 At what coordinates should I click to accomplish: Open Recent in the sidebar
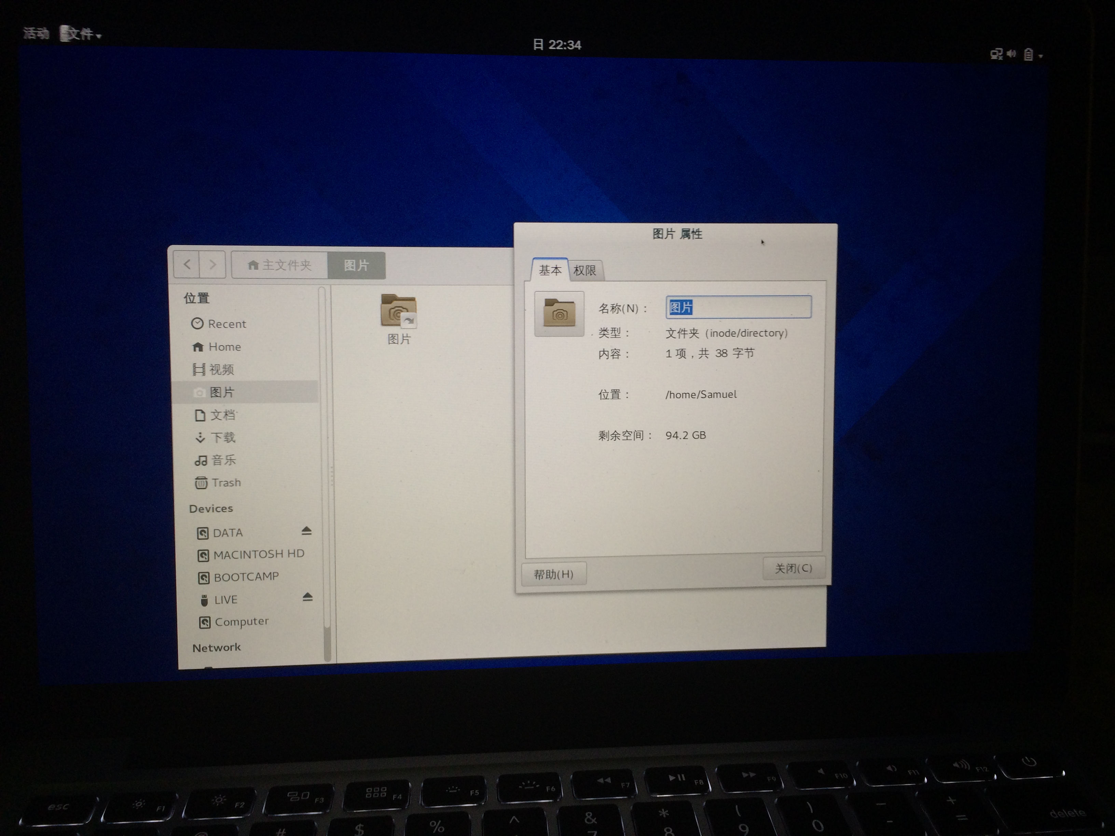[226, 324]
